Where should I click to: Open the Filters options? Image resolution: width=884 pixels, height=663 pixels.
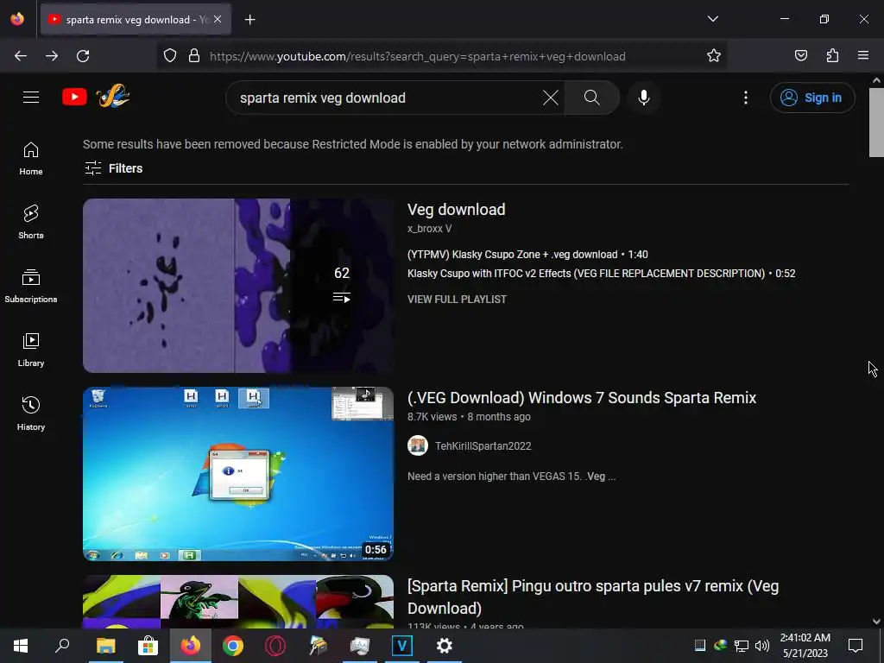point(113,168)
